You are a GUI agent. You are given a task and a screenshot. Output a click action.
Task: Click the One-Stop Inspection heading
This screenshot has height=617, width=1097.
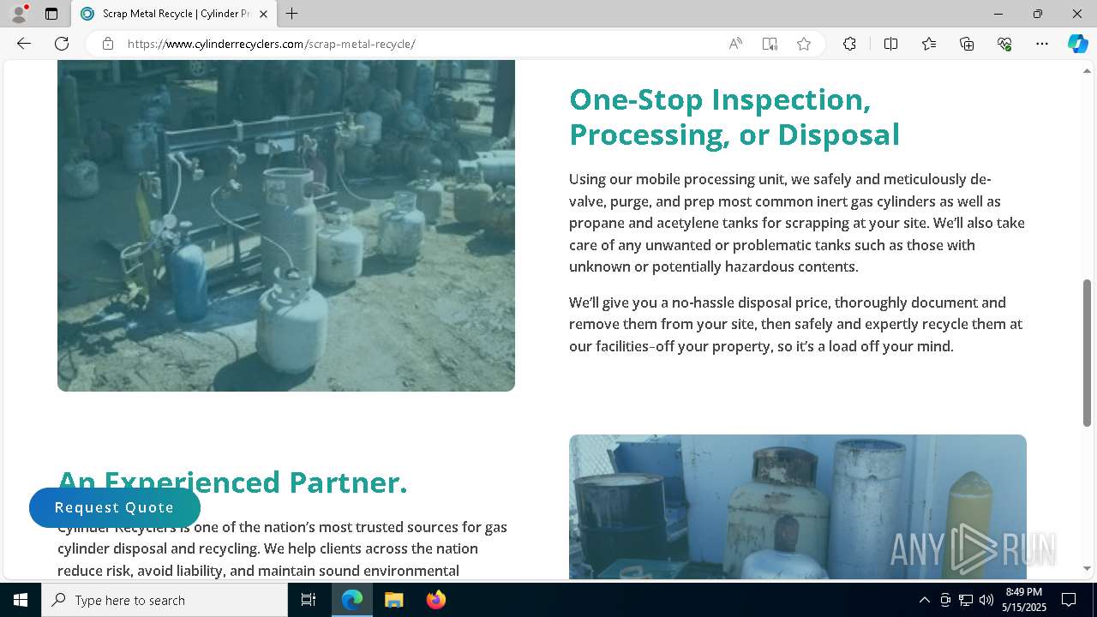click(734, 117)
